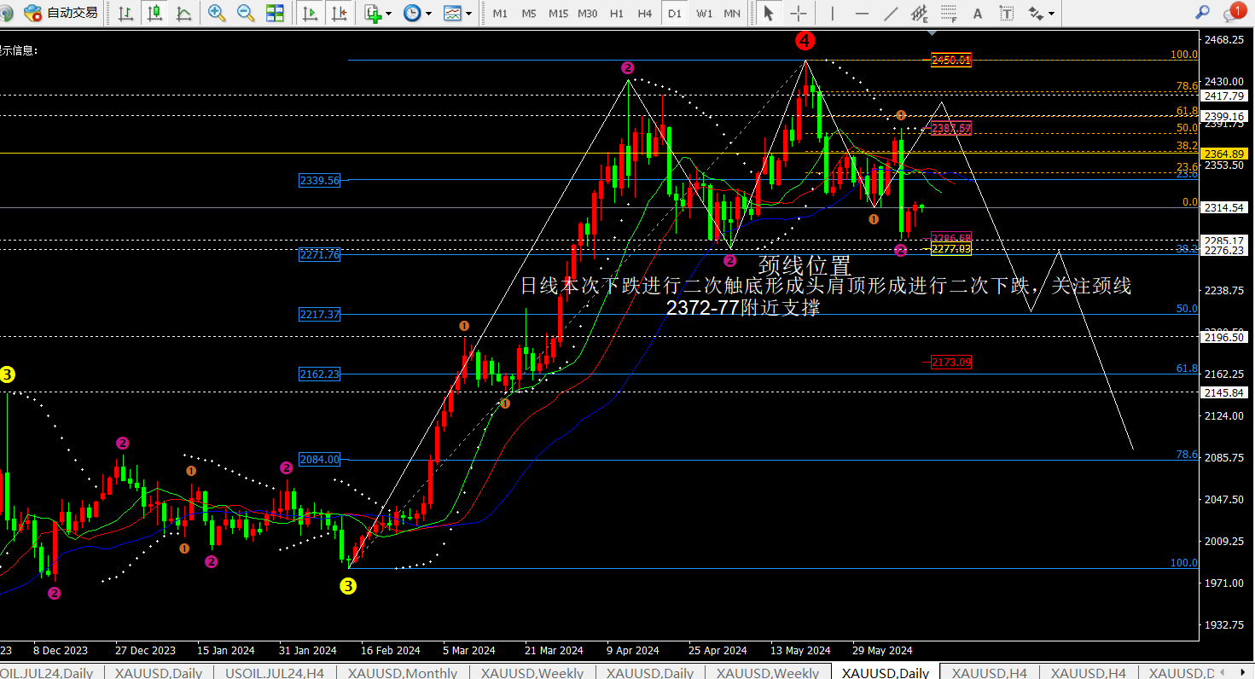1255x679 pixels.
Task: Set timeframe to H4
Action: pos(645,14)
